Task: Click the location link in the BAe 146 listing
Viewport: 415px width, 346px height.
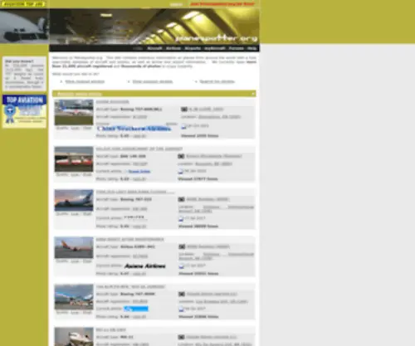Action: [213, 164]
